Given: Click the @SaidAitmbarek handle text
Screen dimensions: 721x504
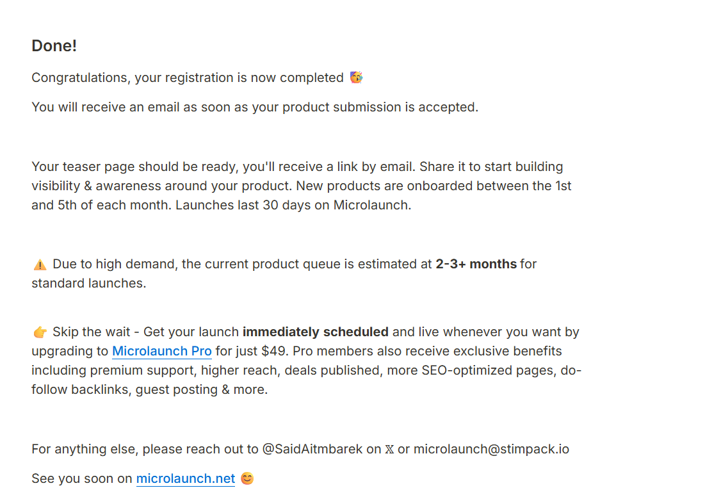Looking at the screenshot, I should pyautogui.click(x=312, y=449).
